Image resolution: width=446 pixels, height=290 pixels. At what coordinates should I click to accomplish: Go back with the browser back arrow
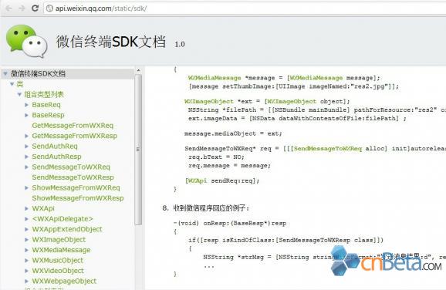(x=9, y=8)
